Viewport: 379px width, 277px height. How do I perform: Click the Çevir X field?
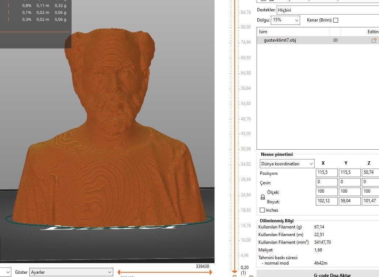[x=326, y=182]
